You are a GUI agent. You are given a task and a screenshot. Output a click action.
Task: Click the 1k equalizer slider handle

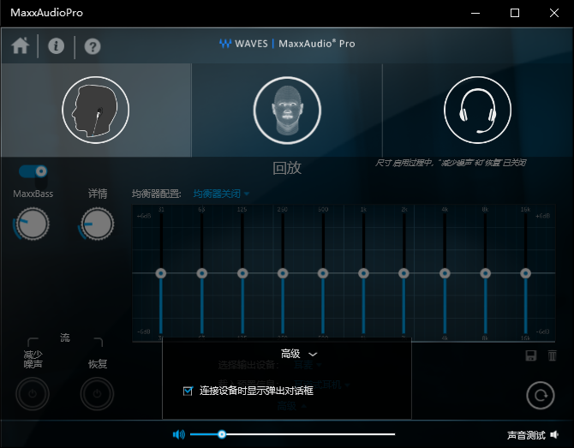[x=363, y=273]
